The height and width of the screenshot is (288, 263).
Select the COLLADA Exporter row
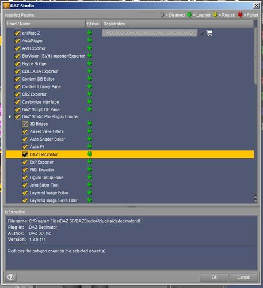pyautogui.click(x=129, y=71)
